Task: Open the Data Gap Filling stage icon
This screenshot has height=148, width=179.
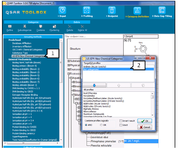Action: [x=162, y=10]
